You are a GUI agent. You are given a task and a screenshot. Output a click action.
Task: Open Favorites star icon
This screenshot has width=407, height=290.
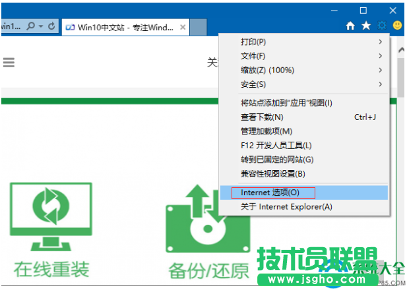(366, 26)
